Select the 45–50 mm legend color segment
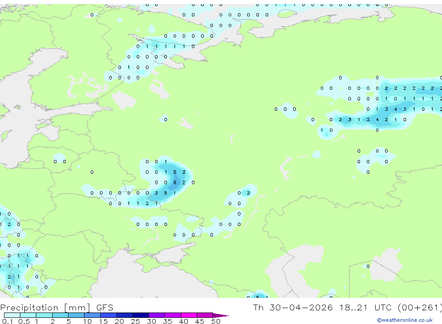Screen dimensions: 442x324 point(205,315)
